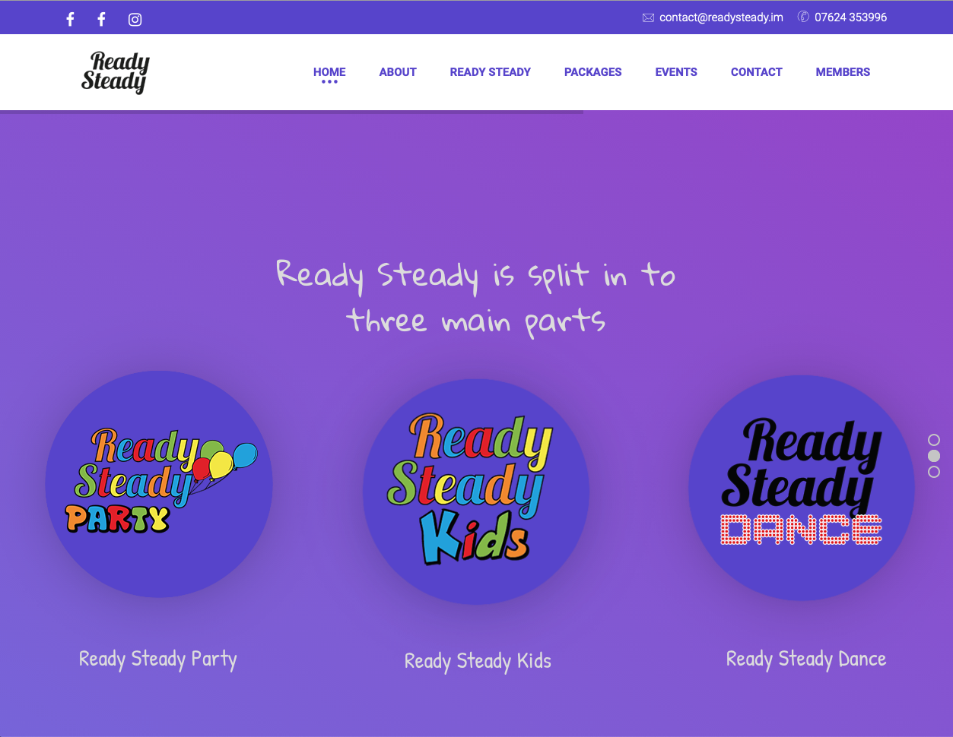Open the second Facebook icon link

click(x=101, y=19)
